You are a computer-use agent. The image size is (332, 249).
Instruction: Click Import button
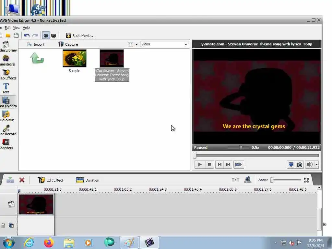click(x=36, y=44)
